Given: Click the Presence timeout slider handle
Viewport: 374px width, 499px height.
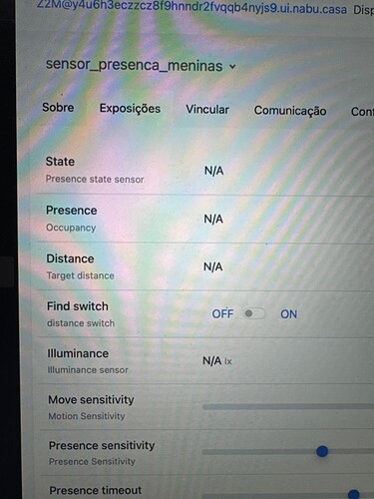Looking at the screenshot, I should click(x=354, y=494).
